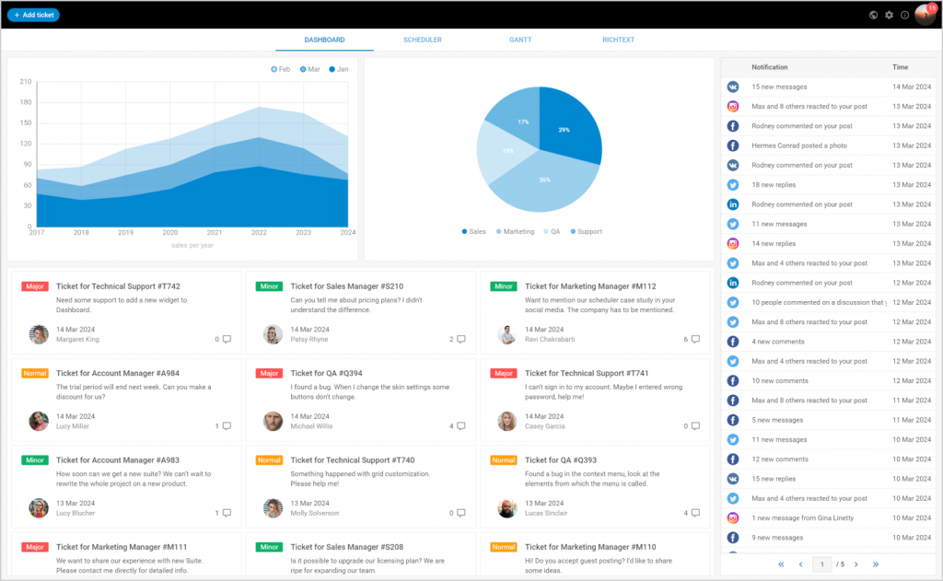Click the info icon in the header
Screen dimensions: 943x581
905,15
